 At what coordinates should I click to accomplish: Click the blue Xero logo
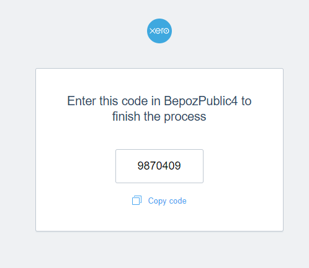pos(159,31)
